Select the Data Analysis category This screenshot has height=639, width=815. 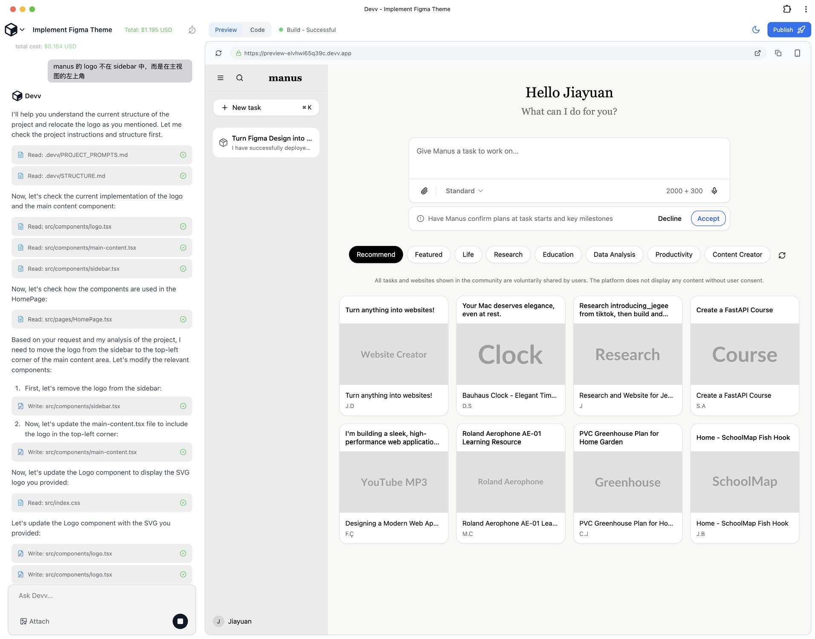[614, 254]
